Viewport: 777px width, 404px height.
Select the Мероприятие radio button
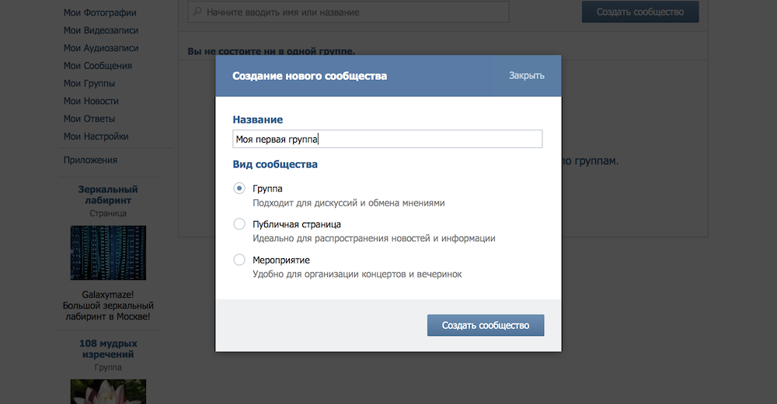tap(239, 260)
